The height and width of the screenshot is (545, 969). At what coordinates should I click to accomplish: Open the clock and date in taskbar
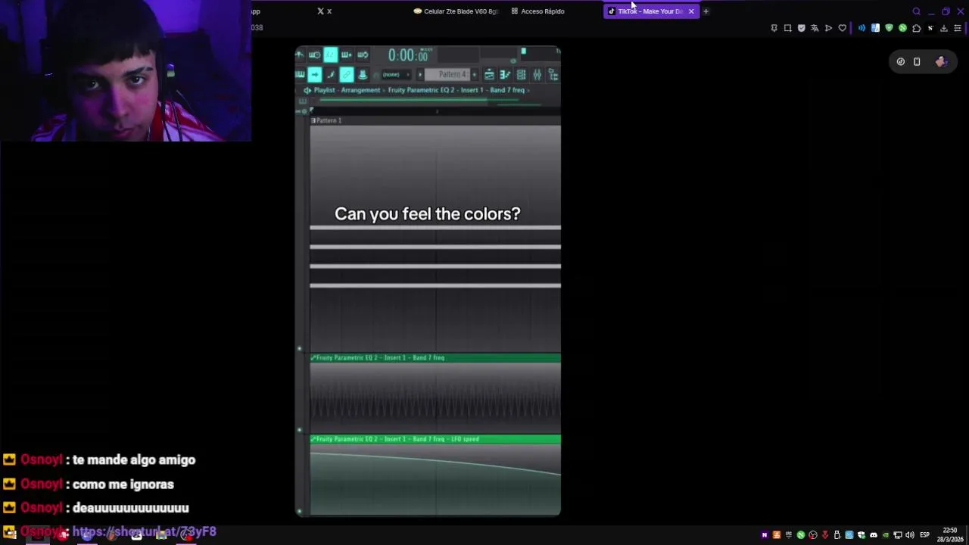coord(950,535)
